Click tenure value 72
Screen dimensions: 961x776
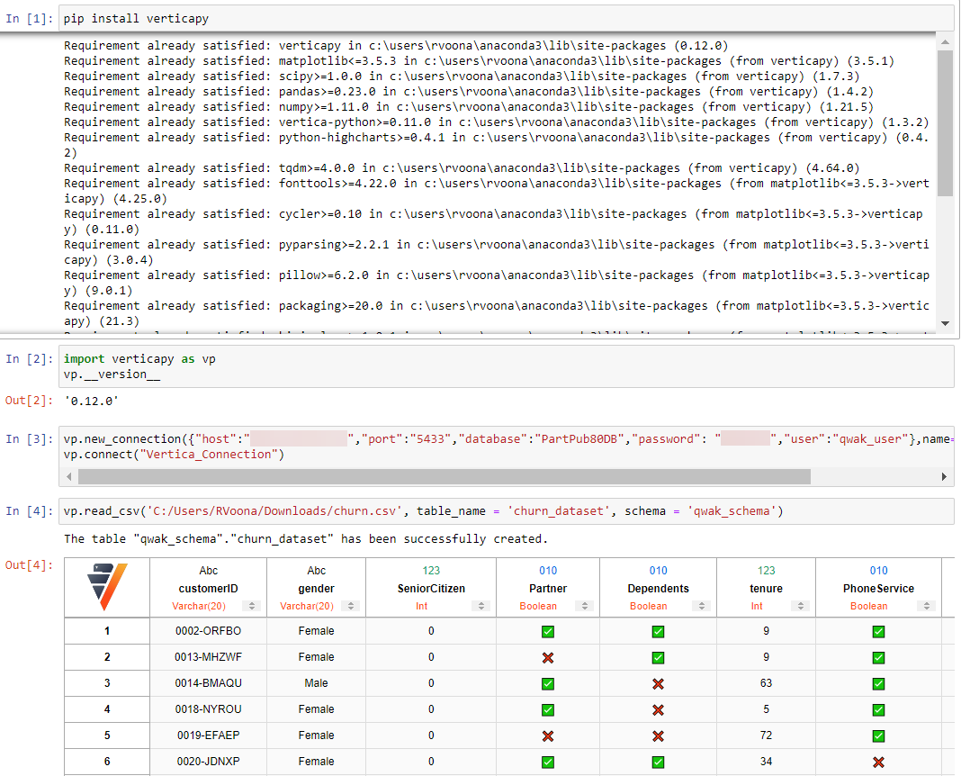coord(766,735)
